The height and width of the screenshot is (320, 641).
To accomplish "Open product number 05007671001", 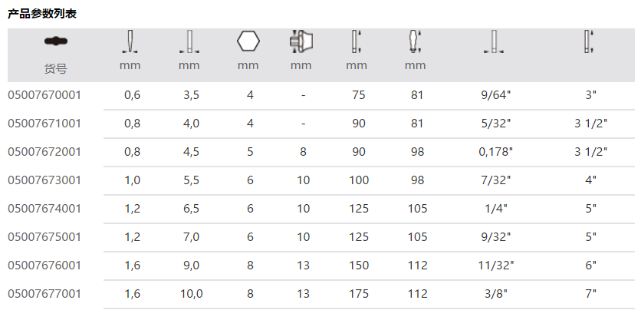I will (44, 124).
